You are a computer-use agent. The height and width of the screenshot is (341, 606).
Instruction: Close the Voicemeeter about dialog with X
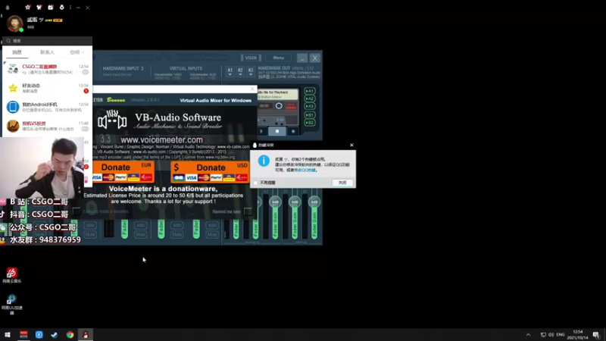tap(252, 89)
